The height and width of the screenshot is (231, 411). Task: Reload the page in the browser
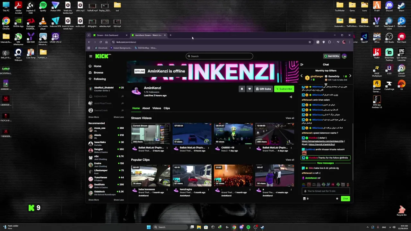click(x=101, y=42)
